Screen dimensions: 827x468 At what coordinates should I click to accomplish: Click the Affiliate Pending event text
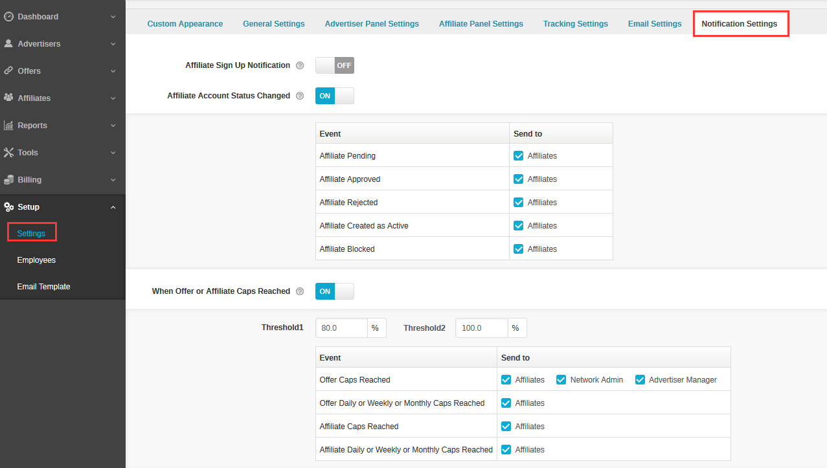click(x=348, y=156)
